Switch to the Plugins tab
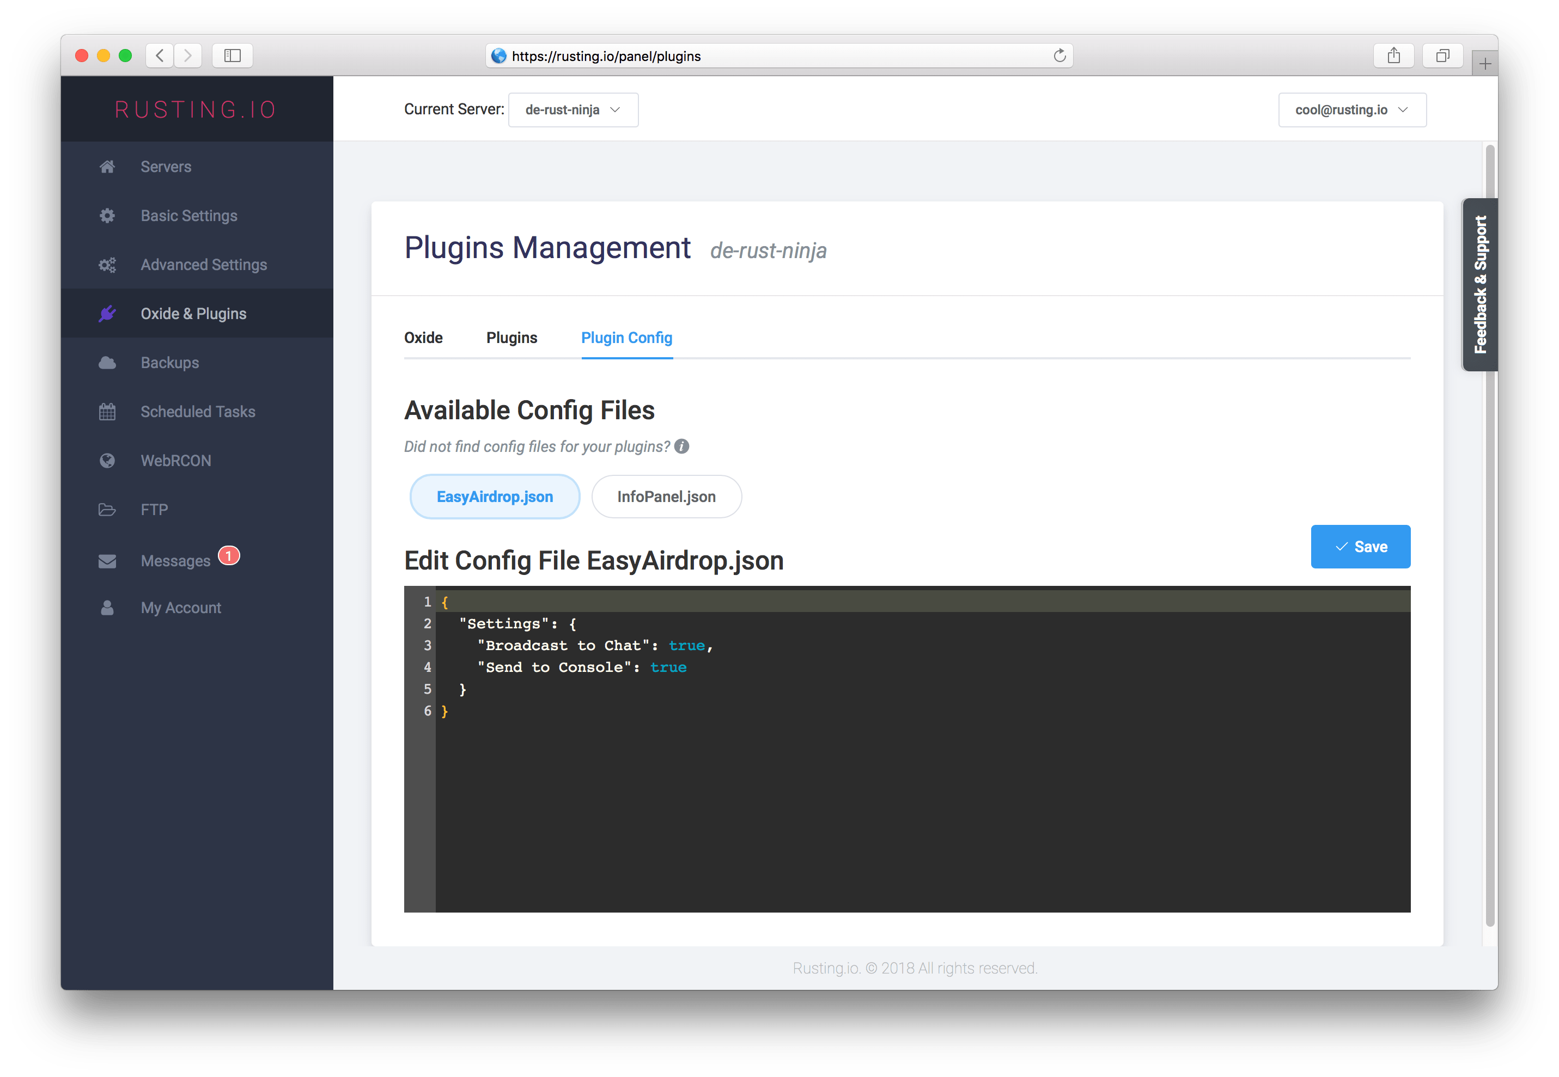The width and height of the screenshot is (1559, 1077). [511, 338]
